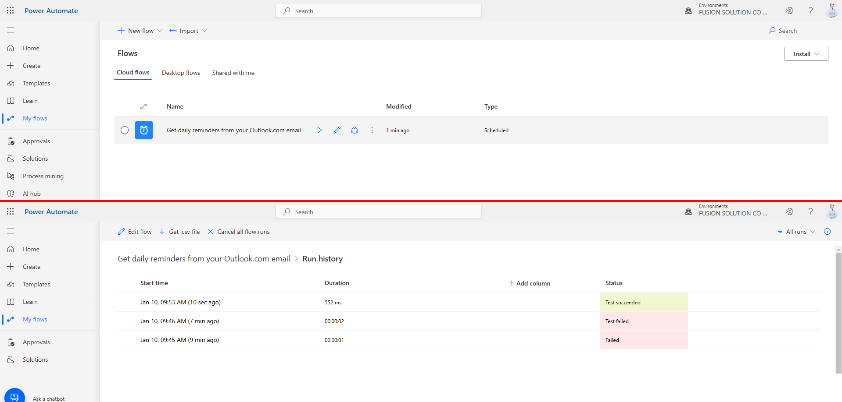The width and height of the screenshot is (842, 402).
Task: Open environment picker FUSION SOLUTION CO on Flows page
Action: [x=733, y=12]
